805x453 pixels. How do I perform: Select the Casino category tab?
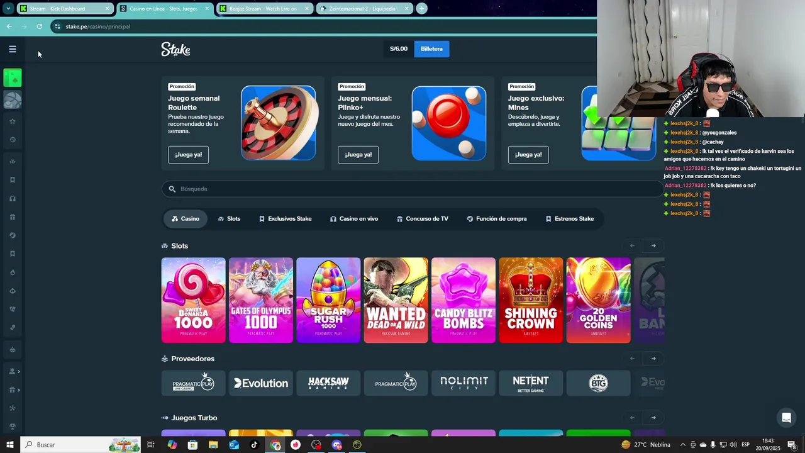(186, 219)
